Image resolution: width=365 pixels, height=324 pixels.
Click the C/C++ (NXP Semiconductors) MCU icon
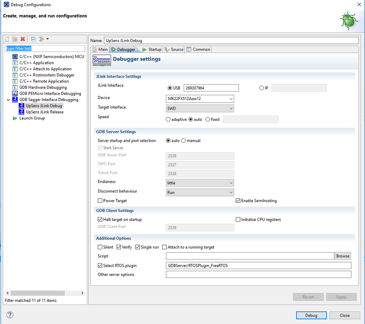coord(15,56)
